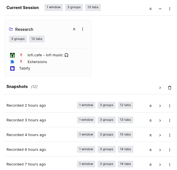Collapse all in Current Session header
Screen dimensions: 177x170
[x=151, y=9]
